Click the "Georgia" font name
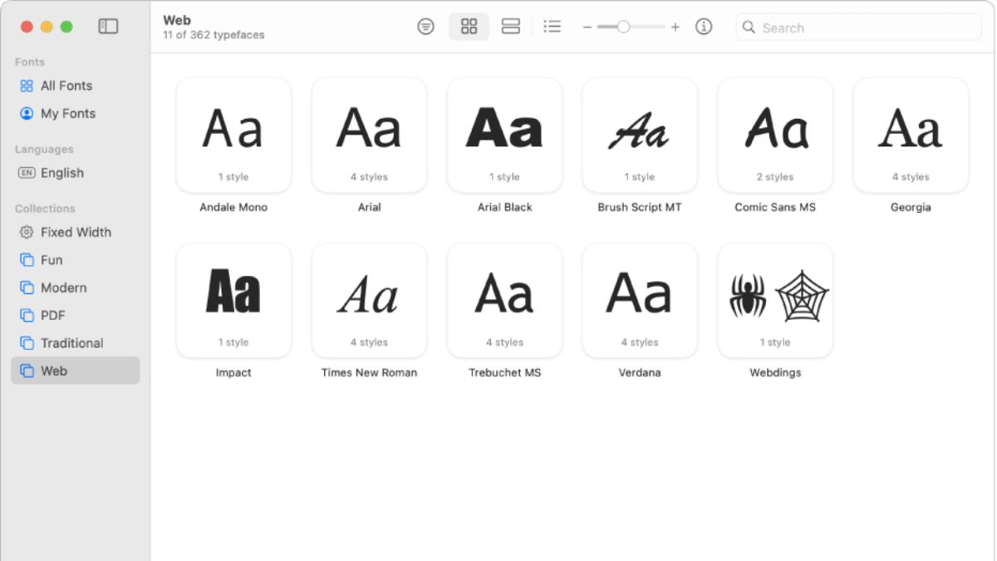997x561 pixels. pyautogui.click(x=911, y=207)
